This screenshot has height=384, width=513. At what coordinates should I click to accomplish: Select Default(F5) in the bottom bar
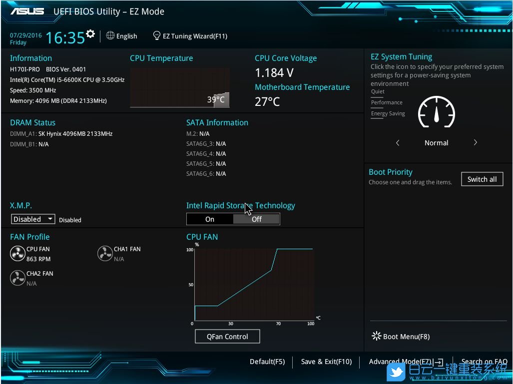(x=267, y=362)
